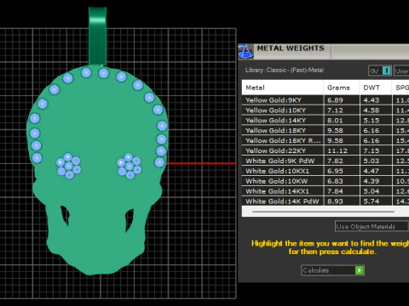Select the Yellow Gold:22KY row
409x306 pixels.
click(x=325, y=150)
